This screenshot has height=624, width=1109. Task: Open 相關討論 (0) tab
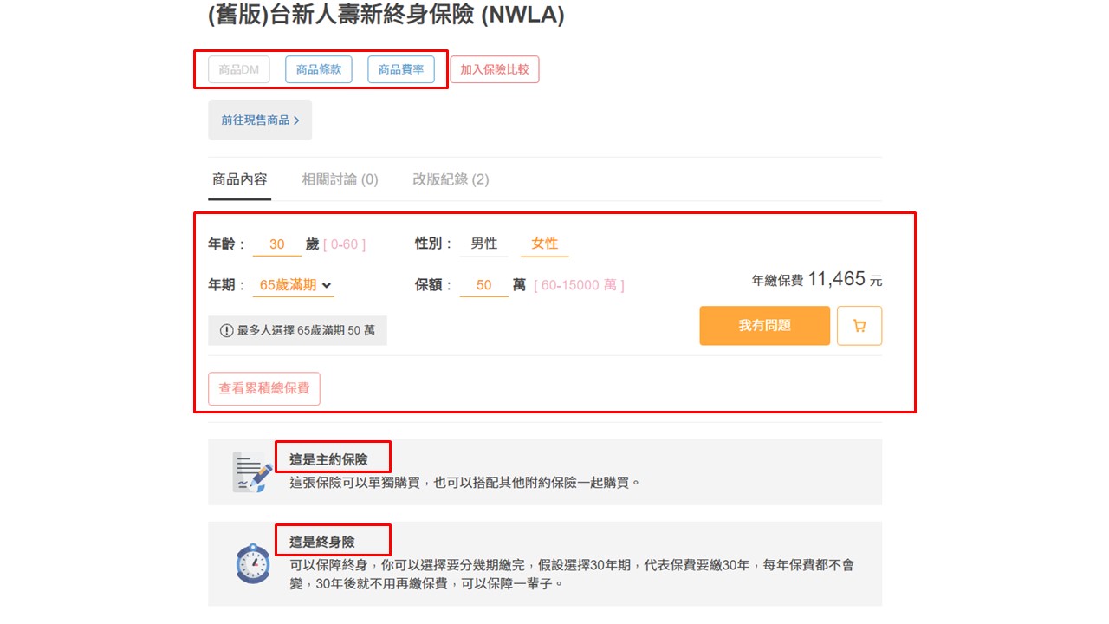pos(340,179)
